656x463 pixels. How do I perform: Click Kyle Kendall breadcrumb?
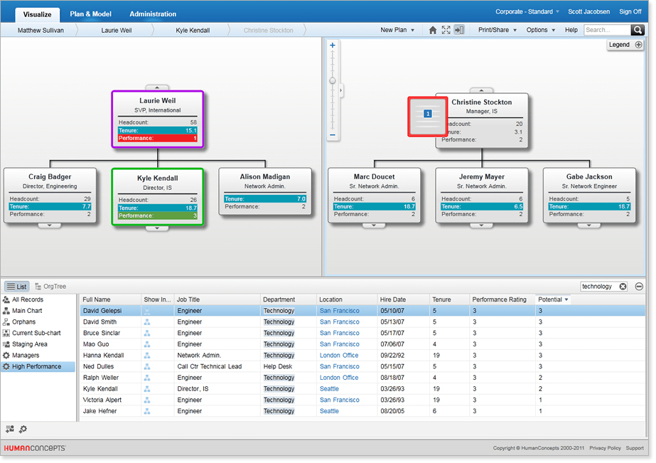coord(193,30)
